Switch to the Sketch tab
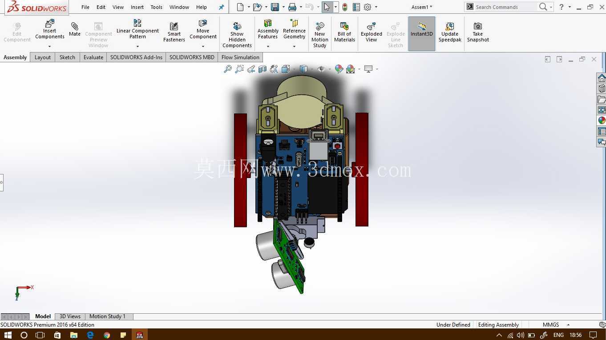Screen dimensions: 606x340 [67, 57]
